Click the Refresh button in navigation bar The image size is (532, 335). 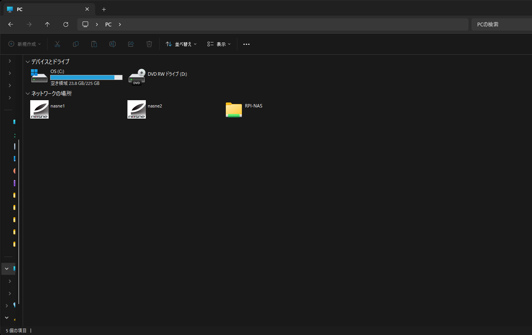coord(66,24)
